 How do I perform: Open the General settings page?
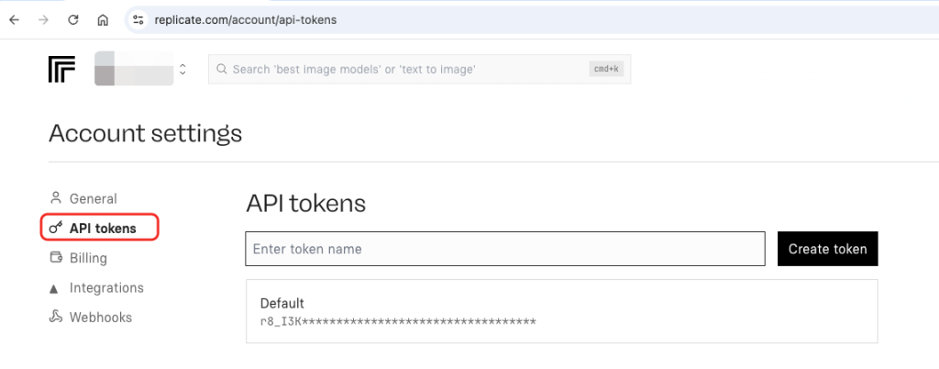tap(93, 198)
